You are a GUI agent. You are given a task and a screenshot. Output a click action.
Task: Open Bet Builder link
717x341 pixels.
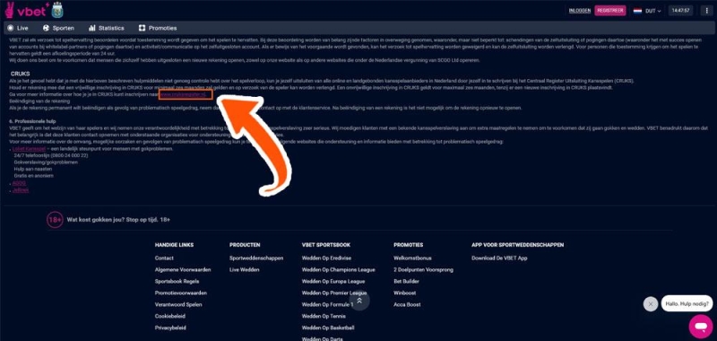tap(406, 282)
